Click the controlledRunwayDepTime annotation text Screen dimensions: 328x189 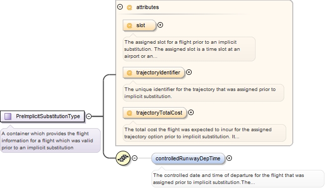pos(228,179)
